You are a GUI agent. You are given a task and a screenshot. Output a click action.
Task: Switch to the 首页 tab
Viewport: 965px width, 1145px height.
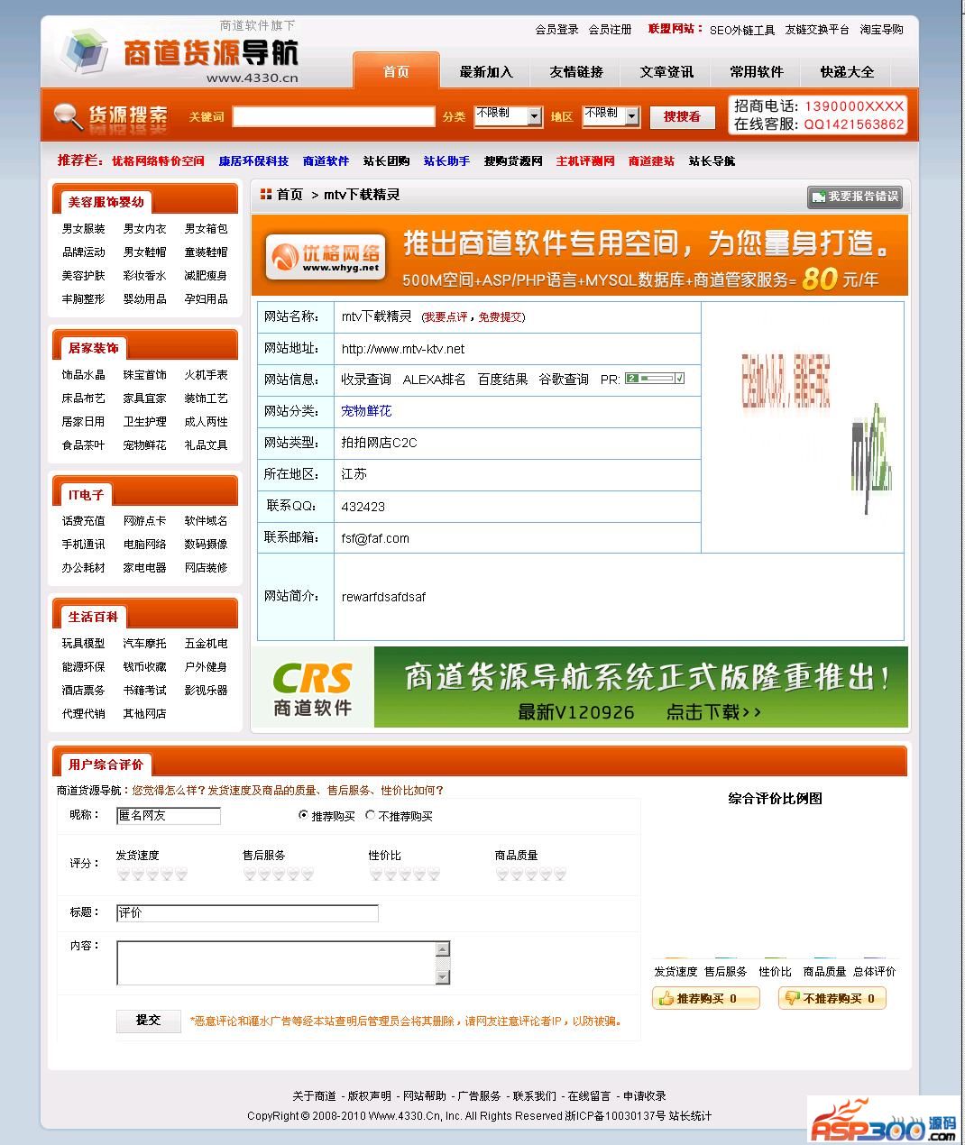[x=396, y=71]
